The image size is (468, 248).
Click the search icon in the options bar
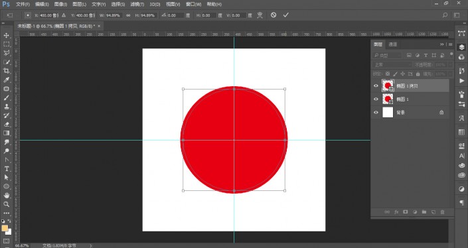pyautogui.click(x=445, y=15)
